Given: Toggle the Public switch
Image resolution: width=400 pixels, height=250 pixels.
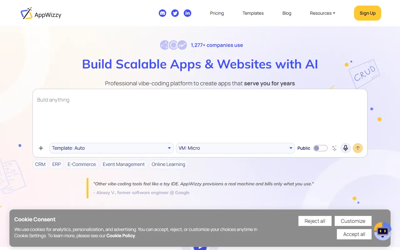Looking at the screenshot, I should pos(320,148).
